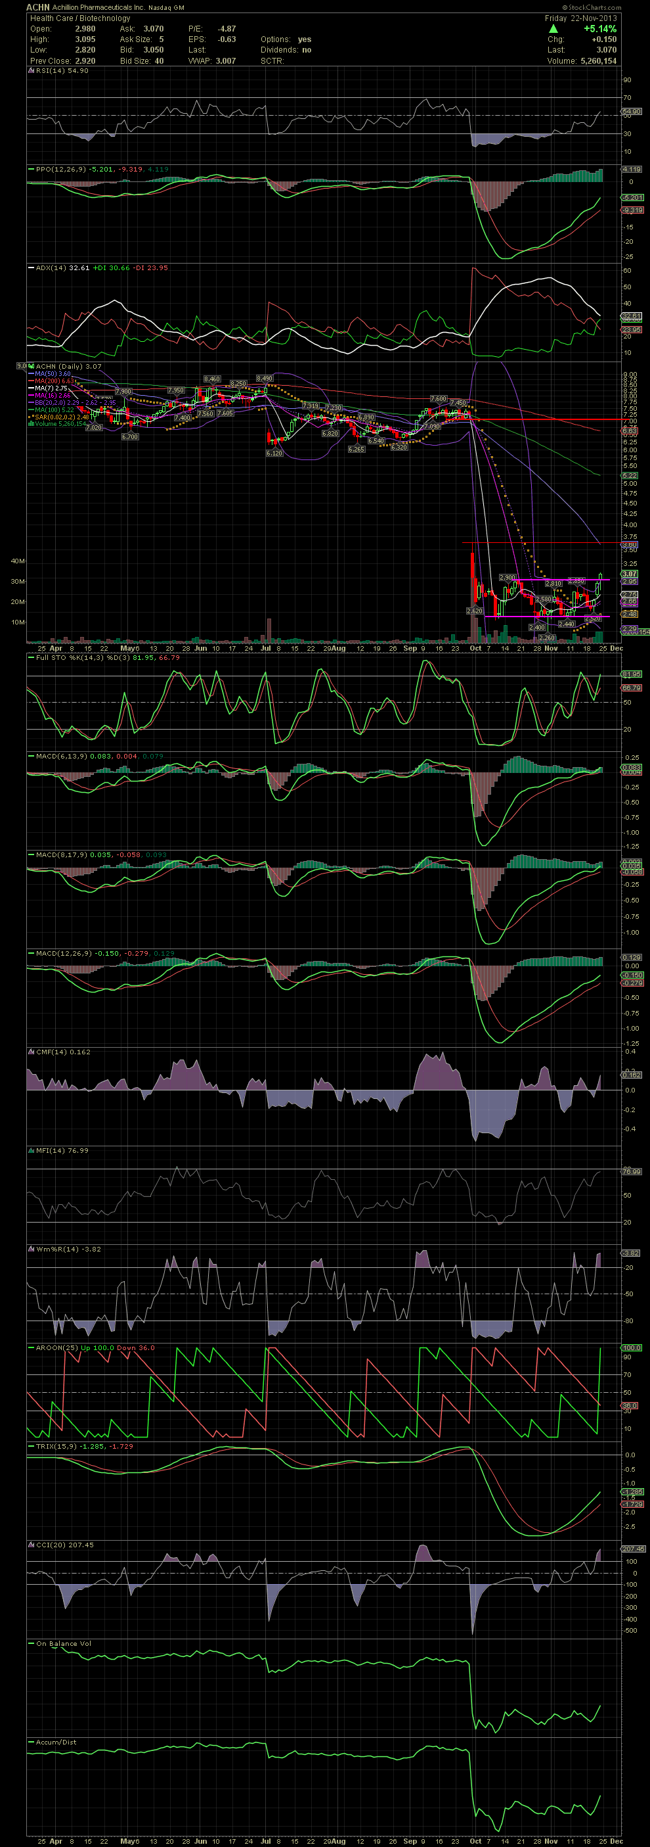Click the 100.0 Aroon Up value tag
The image size is (650, 1847).
pos(632,1348)
